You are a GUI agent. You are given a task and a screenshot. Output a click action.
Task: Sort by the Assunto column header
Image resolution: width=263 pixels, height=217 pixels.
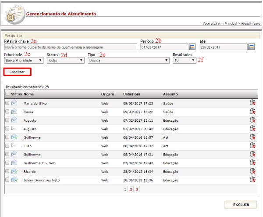click(171, 94)
